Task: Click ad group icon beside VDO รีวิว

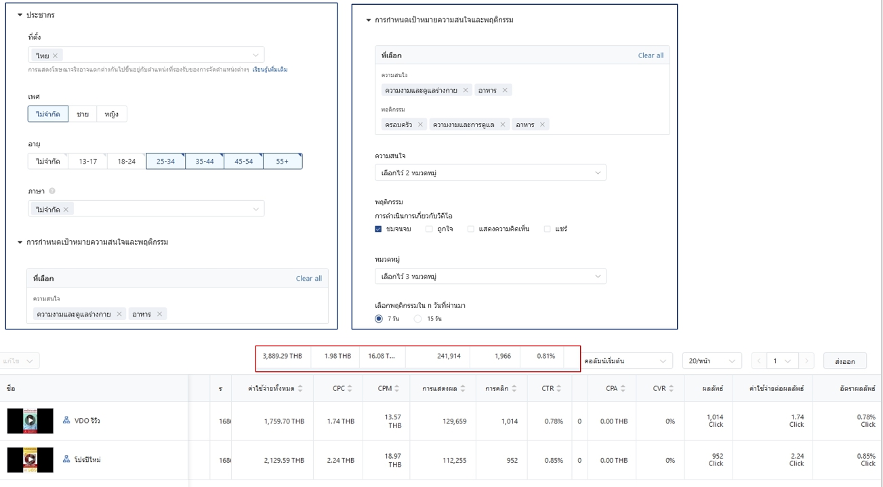Action: coord(66,421)
